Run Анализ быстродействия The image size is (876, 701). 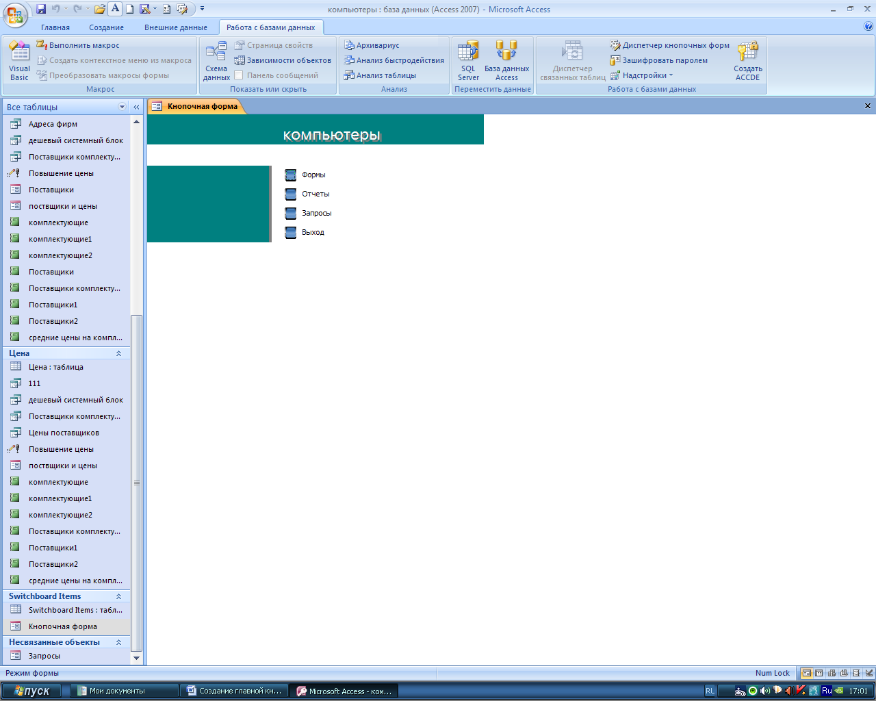tap(394, 60)
